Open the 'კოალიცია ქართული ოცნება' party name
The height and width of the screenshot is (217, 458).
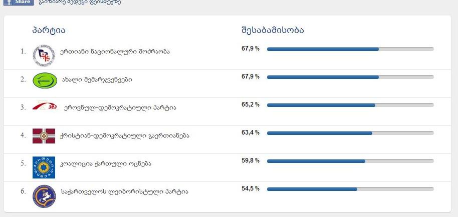click(105, 163)
